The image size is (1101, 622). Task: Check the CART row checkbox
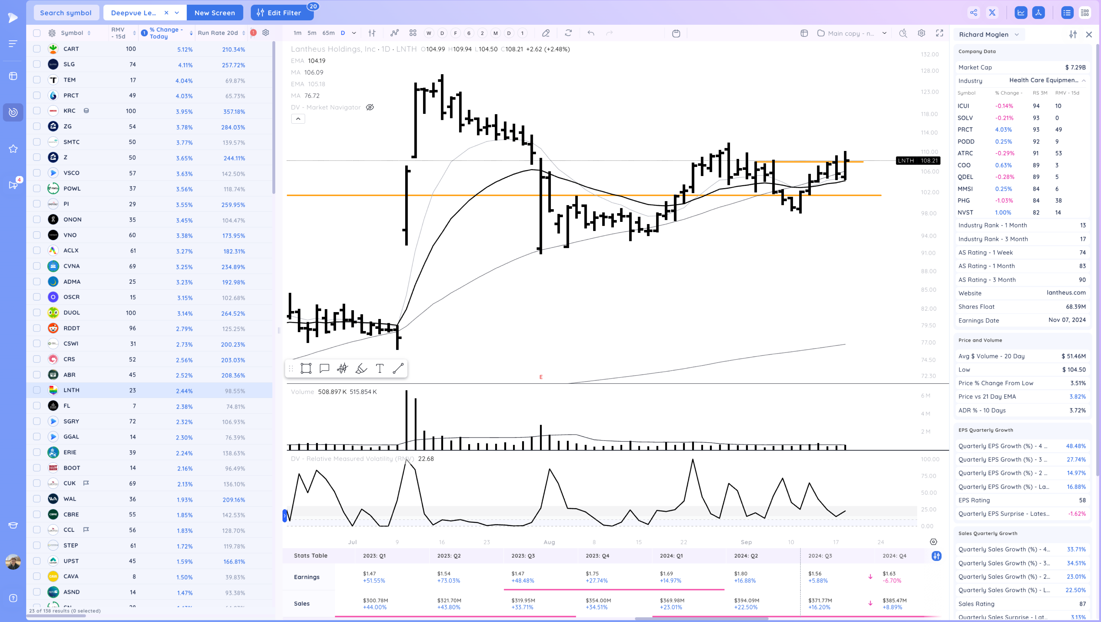tap(37, 49)
